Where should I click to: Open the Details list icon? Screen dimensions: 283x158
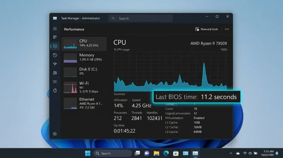click(x=55, y=81)
